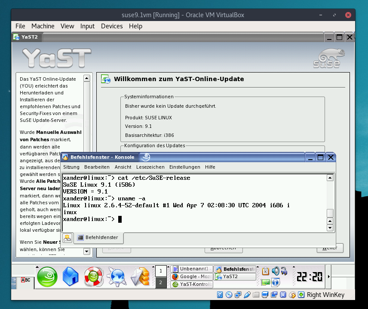
Task: Click the Konsole scrollbar thumb handle
Action: click(x=330, y=213)
